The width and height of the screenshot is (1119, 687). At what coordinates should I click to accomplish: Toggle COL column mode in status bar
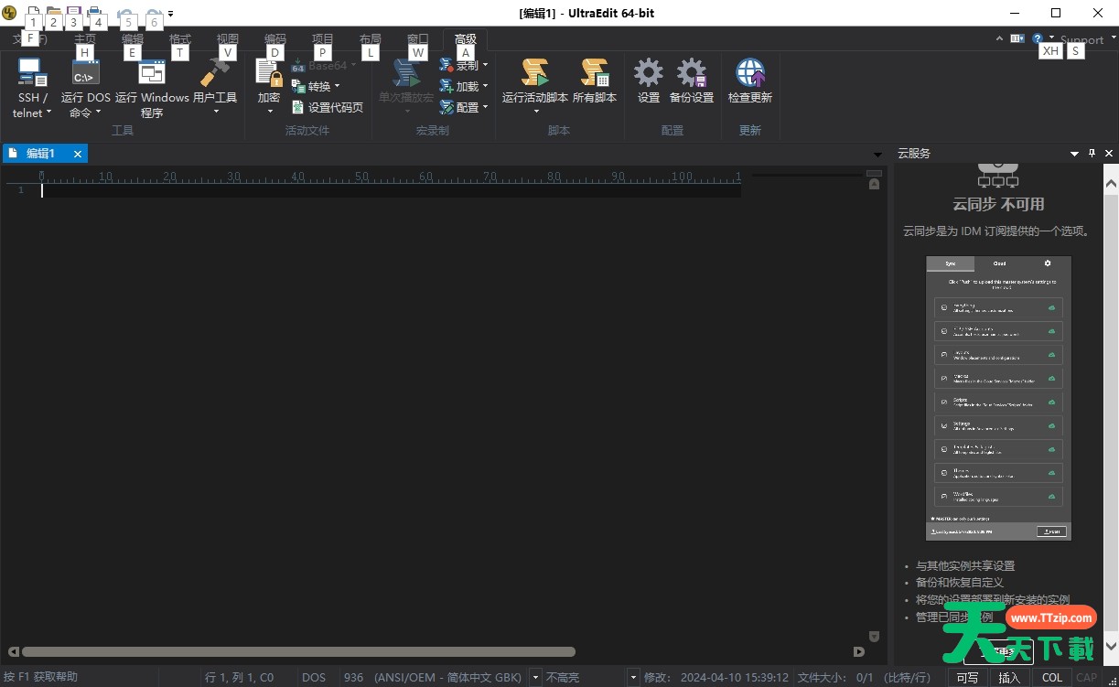point(1052,678)
